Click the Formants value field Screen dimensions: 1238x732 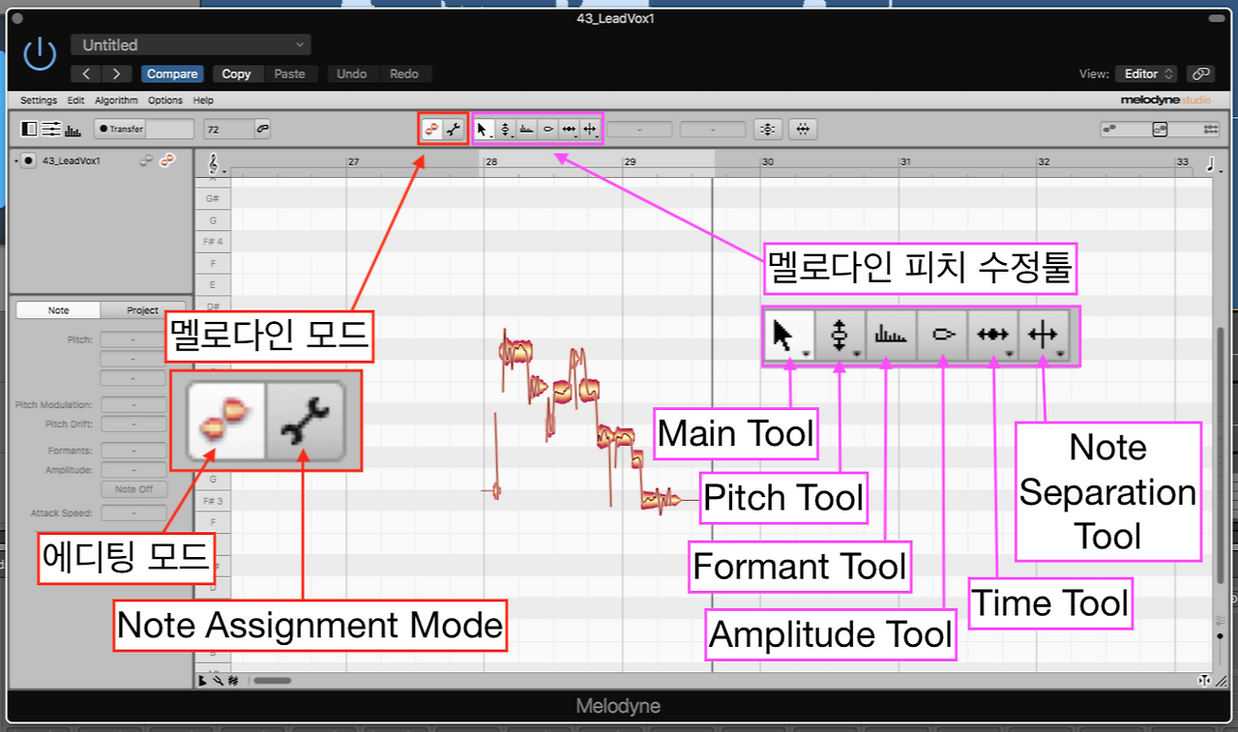(x=133, y=451)
